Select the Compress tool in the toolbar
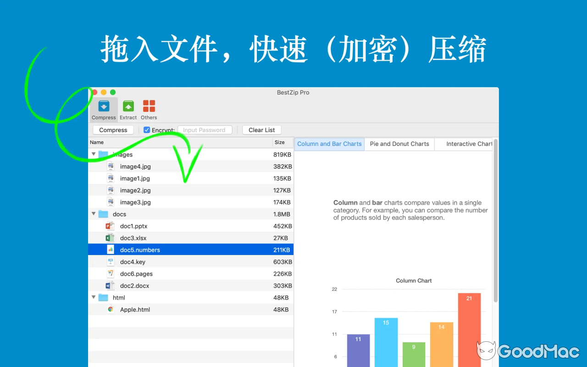The image size is (587, 367). point(103,109)
